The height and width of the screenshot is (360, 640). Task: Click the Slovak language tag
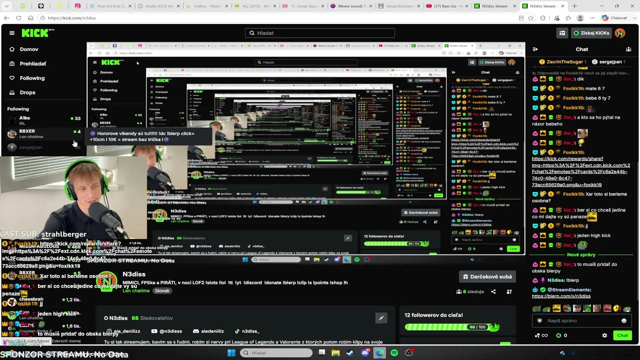click(162, 290)
